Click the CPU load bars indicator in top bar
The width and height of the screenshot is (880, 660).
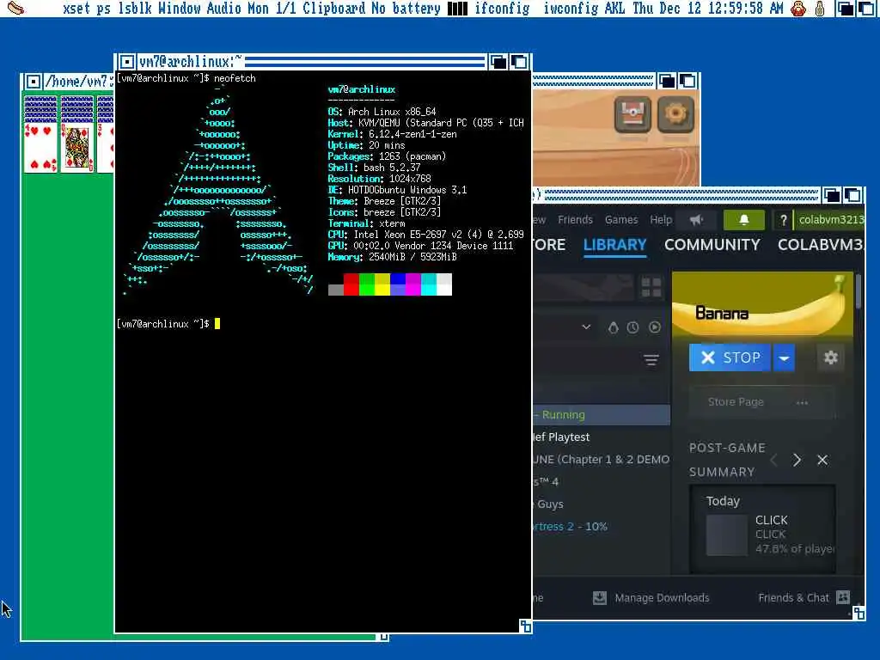pyautogui.click(x=457, y=9)
